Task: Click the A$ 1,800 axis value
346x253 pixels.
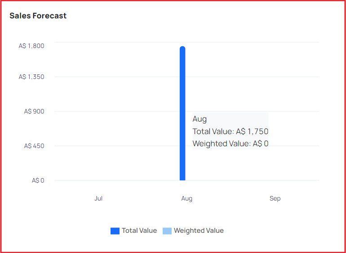Action: 31,46
